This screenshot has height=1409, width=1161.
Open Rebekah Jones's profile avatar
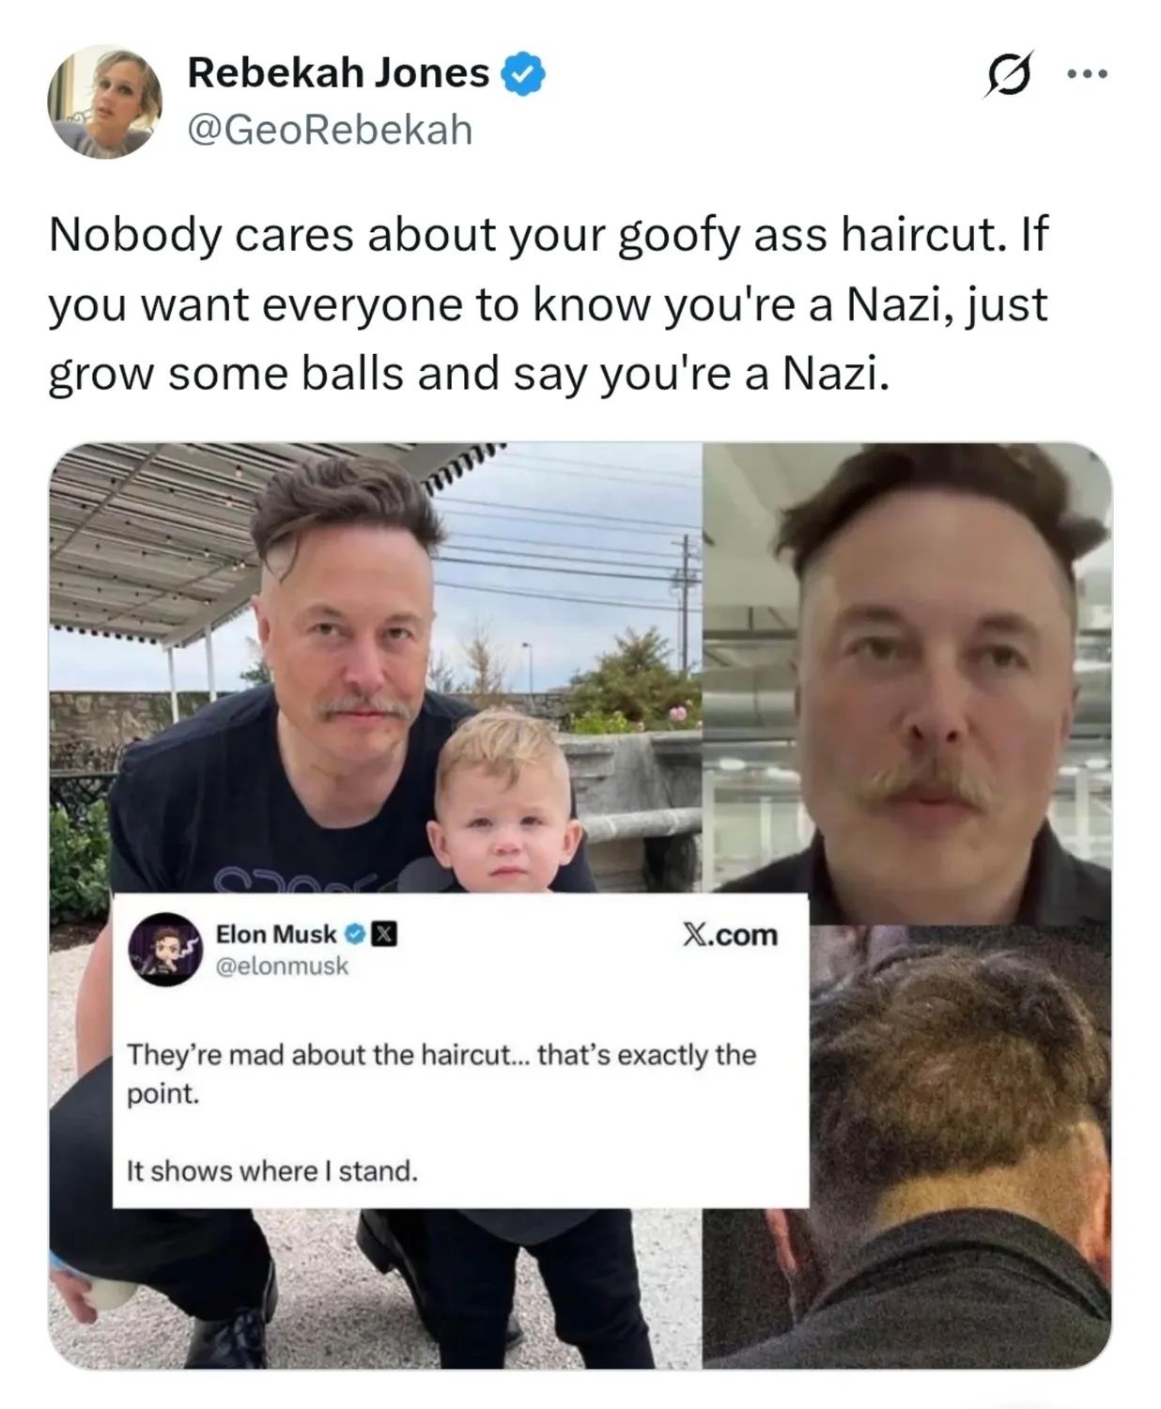[x=104, y=101]
